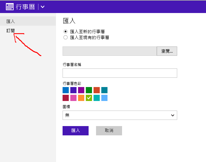Select the 匯入 sidebar item
Screen dimensions: 206x162
point(28,21)
